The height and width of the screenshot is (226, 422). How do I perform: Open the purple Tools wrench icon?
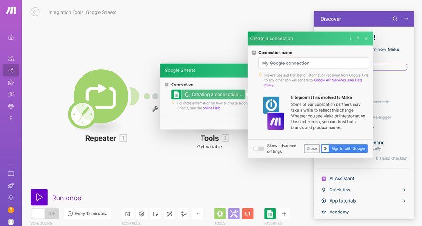point(234,214)
